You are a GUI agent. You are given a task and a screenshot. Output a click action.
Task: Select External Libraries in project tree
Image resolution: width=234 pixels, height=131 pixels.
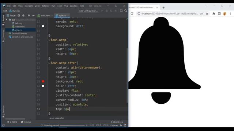(x=18, y=33)
